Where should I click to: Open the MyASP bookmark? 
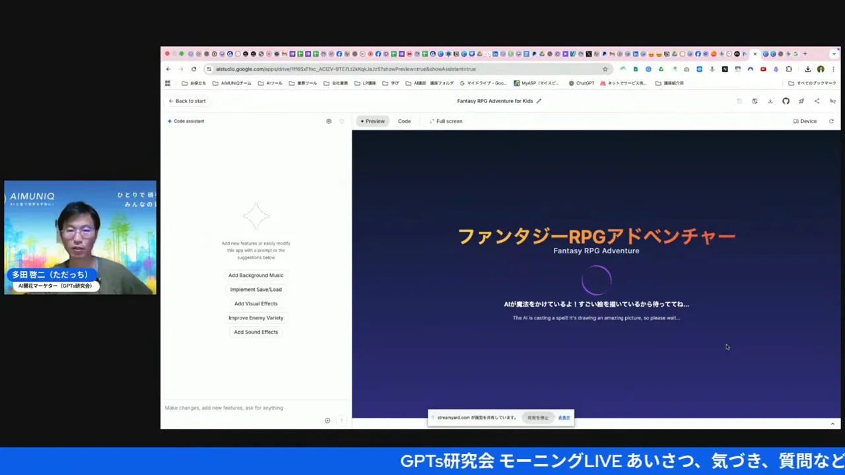coord(537,83)
